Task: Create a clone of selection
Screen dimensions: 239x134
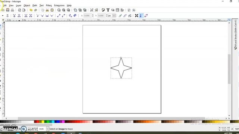Action: [80, 10]
